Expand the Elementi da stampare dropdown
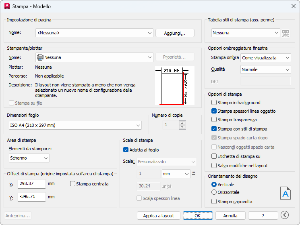This screenshot has width=300, height=225. pos(29,158)
